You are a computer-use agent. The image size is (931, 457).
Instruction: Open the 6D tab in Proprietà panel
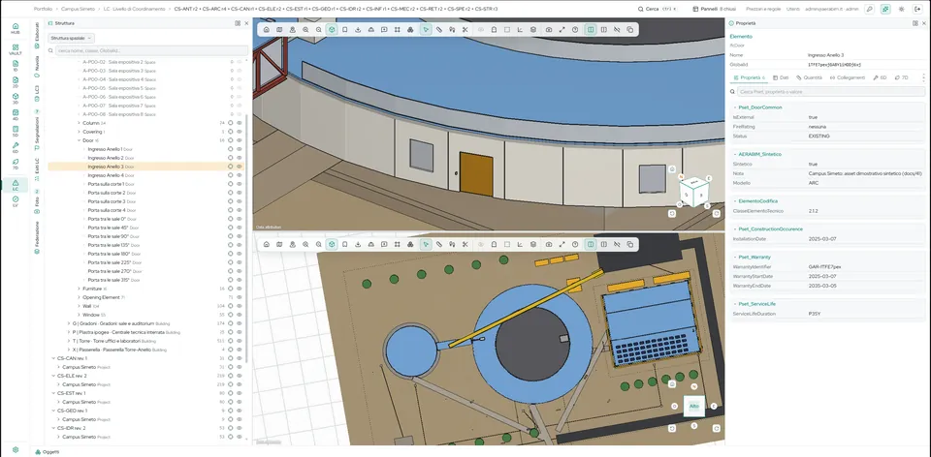(x=880, y=77)
